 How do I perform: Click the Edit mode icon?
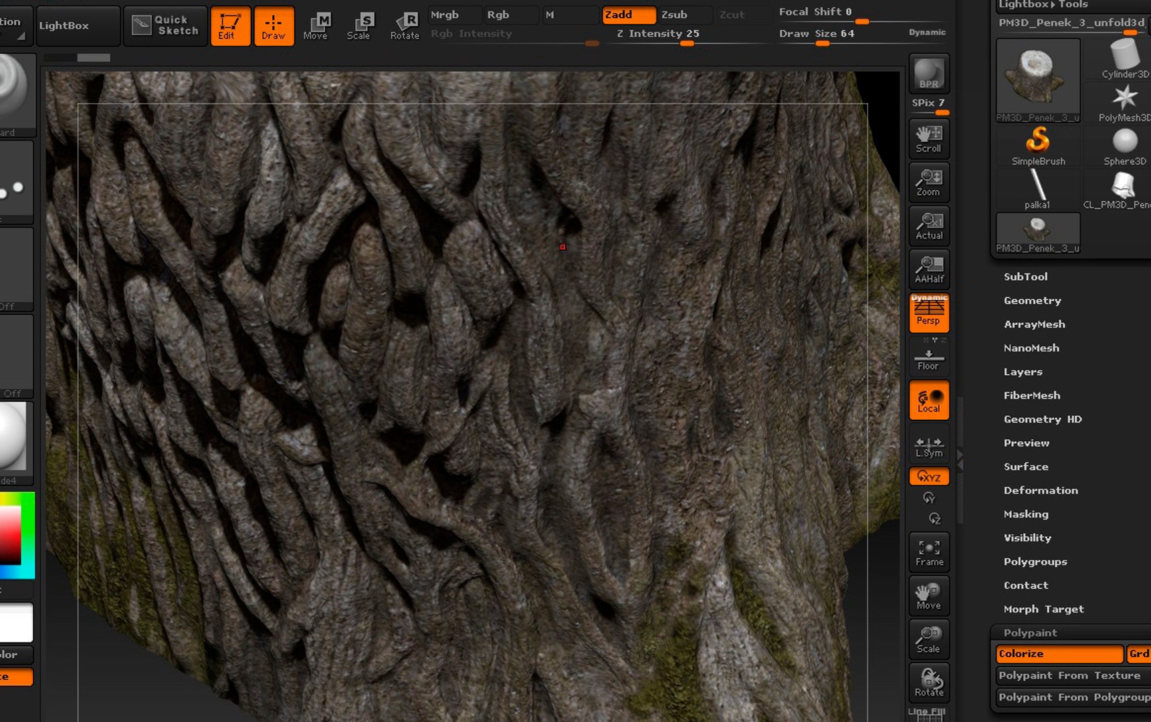tap(230, 26)
